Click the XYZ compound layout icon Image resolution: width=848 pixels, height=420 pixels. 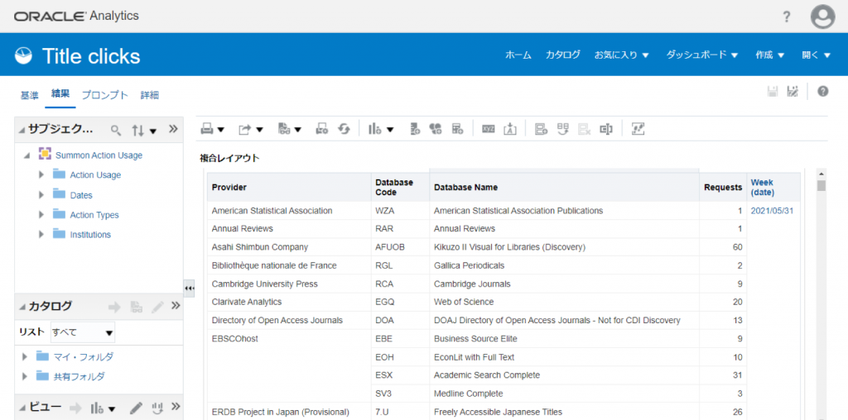click(x=489, y=129)
